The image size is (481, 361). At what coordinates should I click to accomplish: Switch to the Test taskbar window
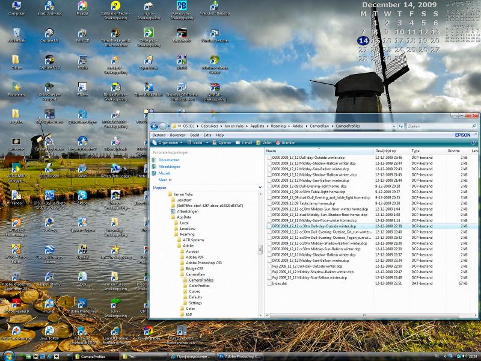tap(143, 357)
